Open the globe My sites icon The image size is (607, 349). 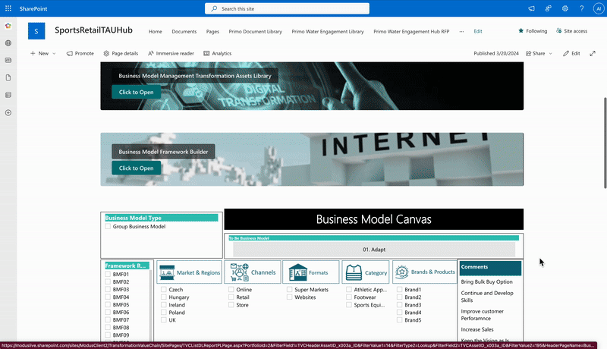pyautogui.click(x=8, y=43)
